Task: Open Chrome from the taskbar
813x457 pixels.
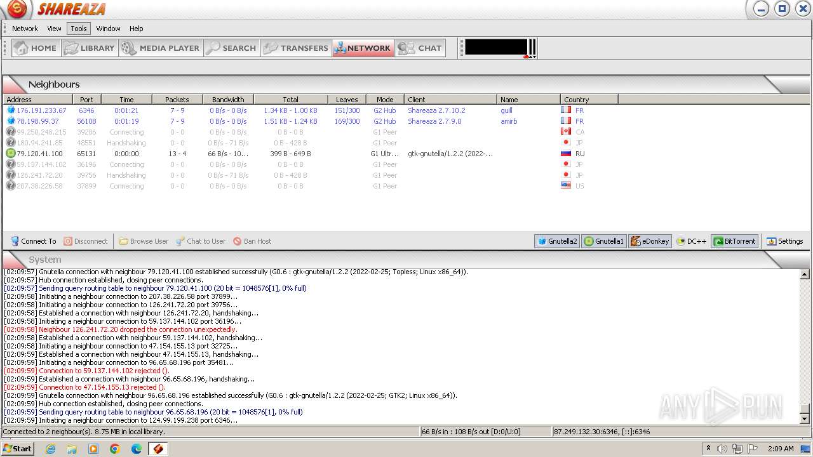Action: pos(115,449)
